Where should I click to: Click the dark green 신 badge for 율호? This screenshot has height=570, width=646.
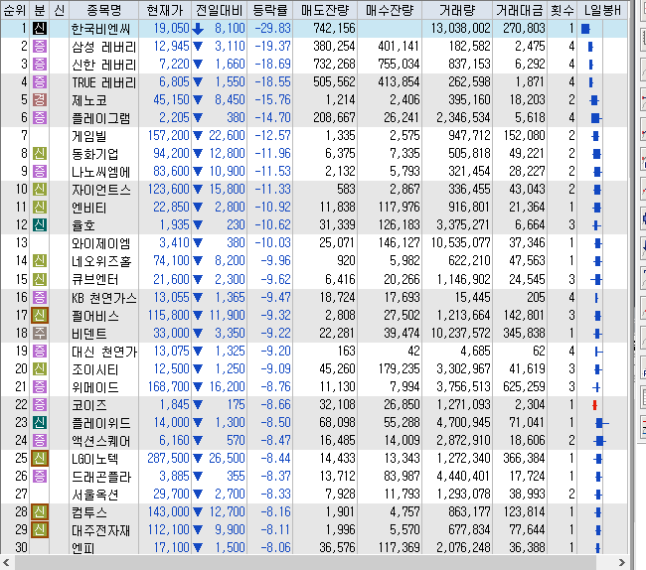coord(40,225)
